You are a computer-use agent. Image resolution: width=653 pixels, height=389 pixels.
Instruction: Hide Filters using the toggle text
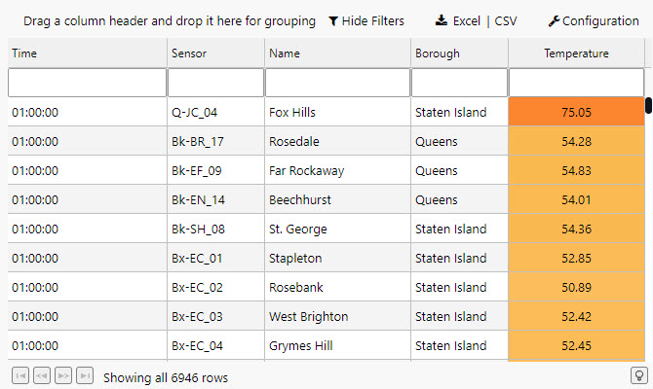click(x=372, y=20)
